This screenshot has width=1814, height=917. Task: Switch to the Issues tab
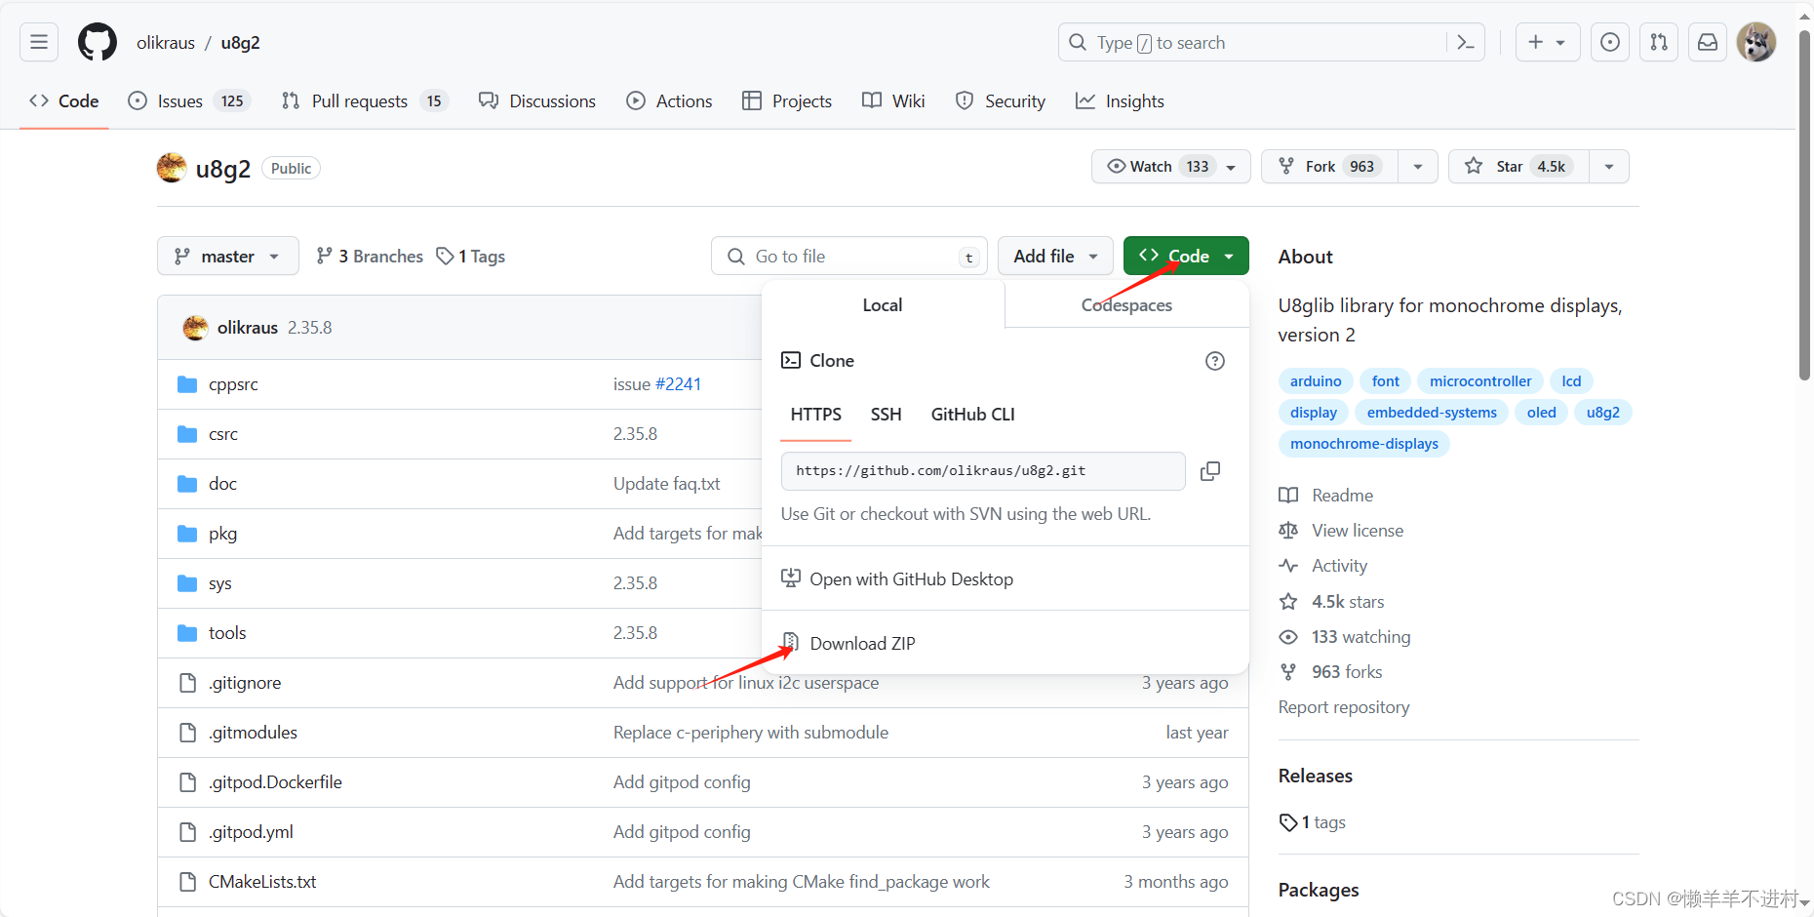point(190,101)
